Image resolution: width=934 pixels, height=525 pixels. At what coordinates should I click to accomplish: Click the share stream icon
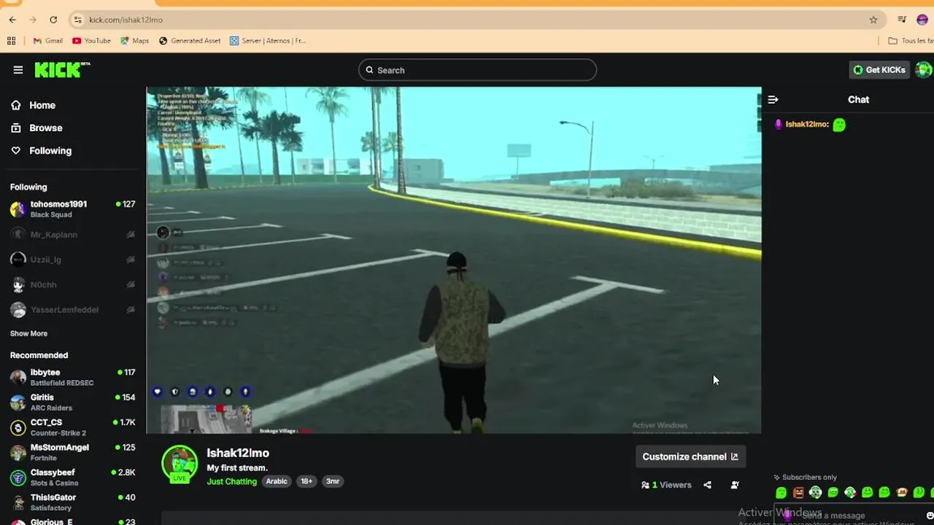click(707, 485)
